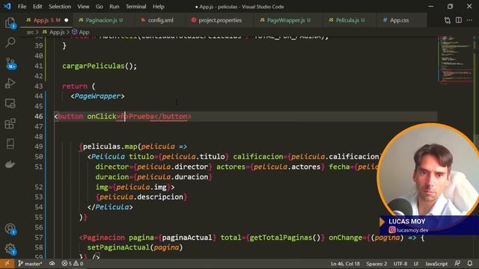
Task: Click line number 46 in gutter
Action: [x=39, y=117]
